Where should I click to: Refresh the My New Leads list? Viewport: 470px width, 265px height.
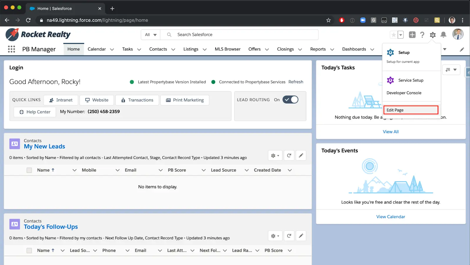tap(289, 155)
